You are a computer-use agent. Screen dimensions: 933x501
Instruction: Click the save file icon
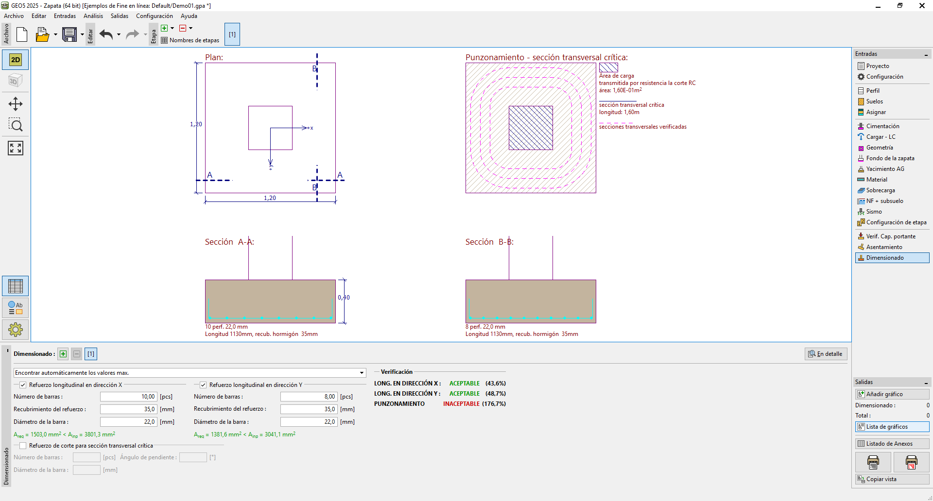tap(69, 34)
